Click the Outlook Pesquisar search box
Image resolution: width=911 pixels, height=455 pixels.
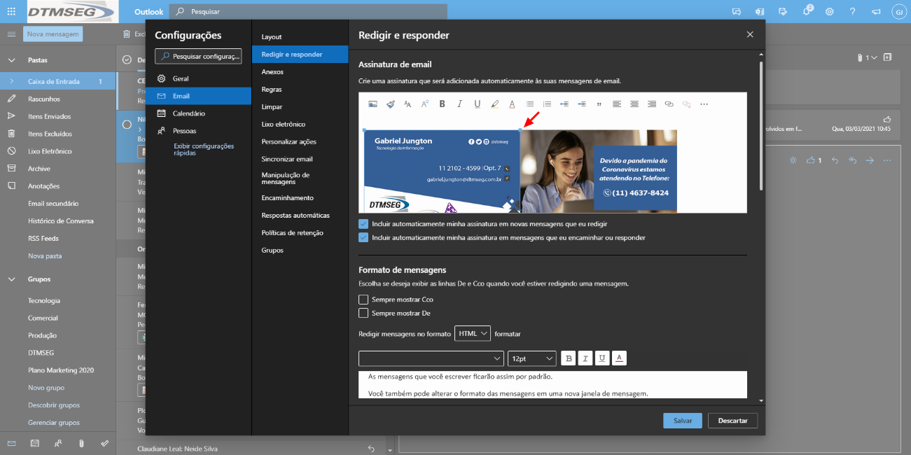[308, 11]
